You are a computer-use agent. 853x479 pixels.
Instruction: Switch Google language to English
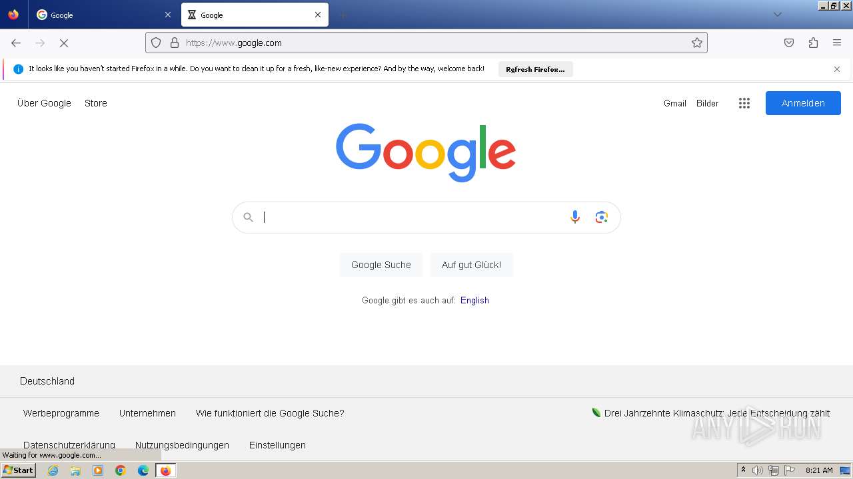coord(474,300)
